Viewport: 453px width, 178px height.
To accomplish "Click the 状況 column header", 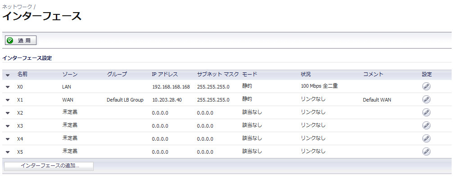I will pos(306,74).
